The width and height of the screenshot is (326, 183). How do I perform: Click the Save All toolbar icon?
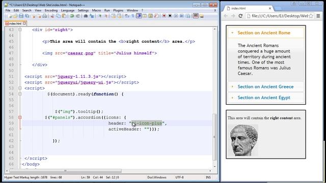27,16
